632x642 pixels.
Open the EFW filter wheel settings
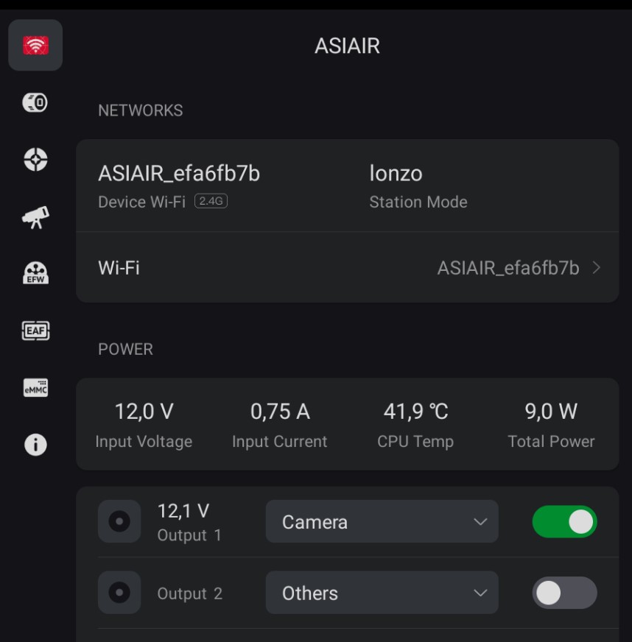pyautogui.click(x=35, y=273)
